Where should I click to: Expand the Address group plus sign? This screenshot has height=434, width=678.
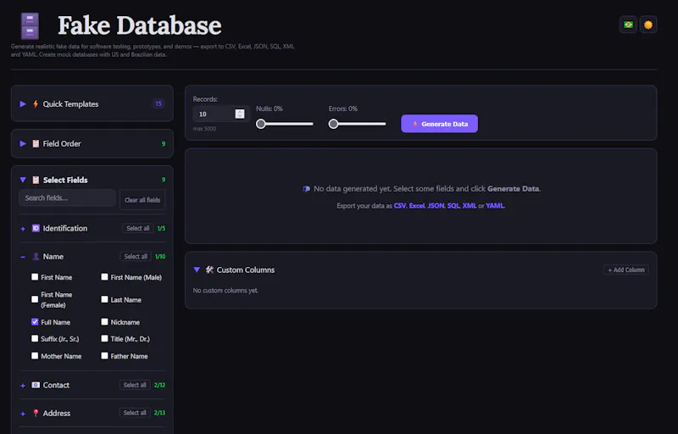coord(23,414)
